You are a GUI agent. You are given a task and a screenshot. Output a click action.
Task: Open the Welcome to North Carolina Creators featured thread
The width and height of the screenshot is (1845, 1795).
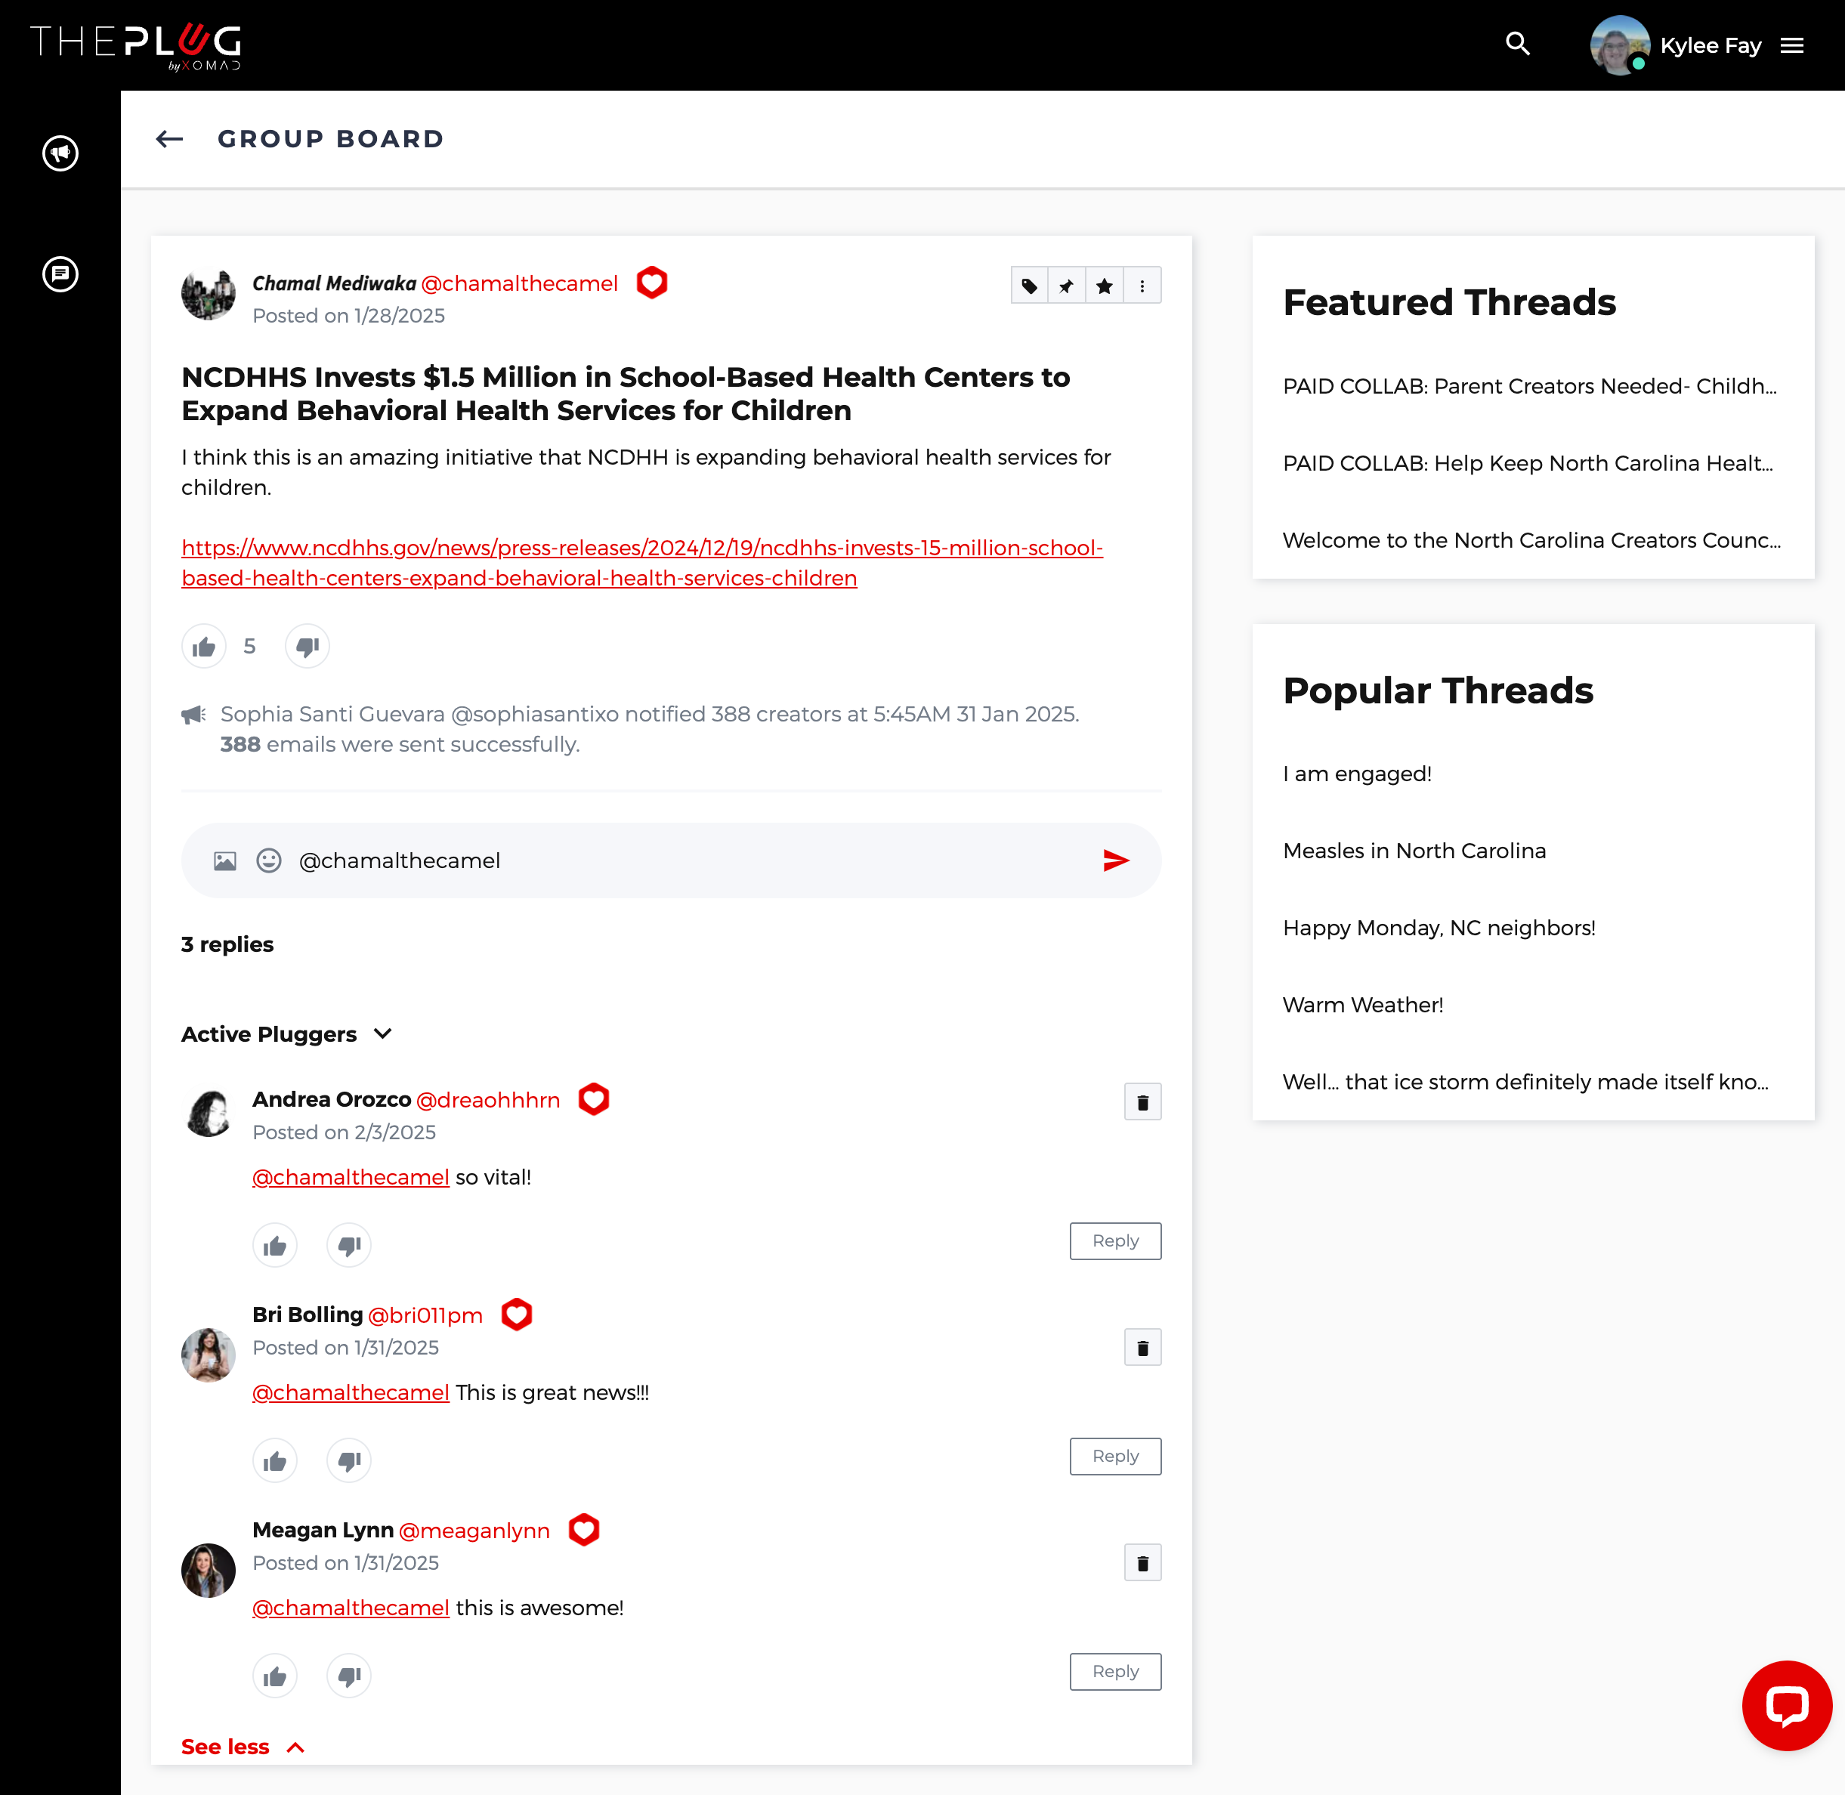click(1530, 540)
